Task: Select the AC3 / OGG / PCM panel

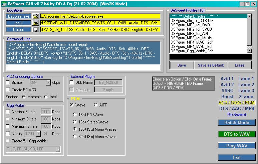Action: click(237, 103)
